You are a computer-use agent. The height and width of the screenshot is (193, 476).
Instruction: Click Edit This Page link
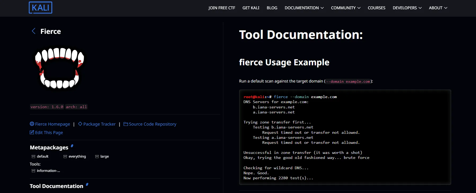tap(49, 132)
